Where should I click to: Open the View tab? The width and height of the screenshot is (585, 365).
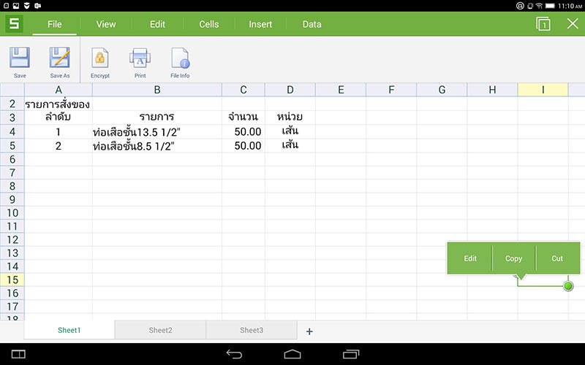pos(106,24)
